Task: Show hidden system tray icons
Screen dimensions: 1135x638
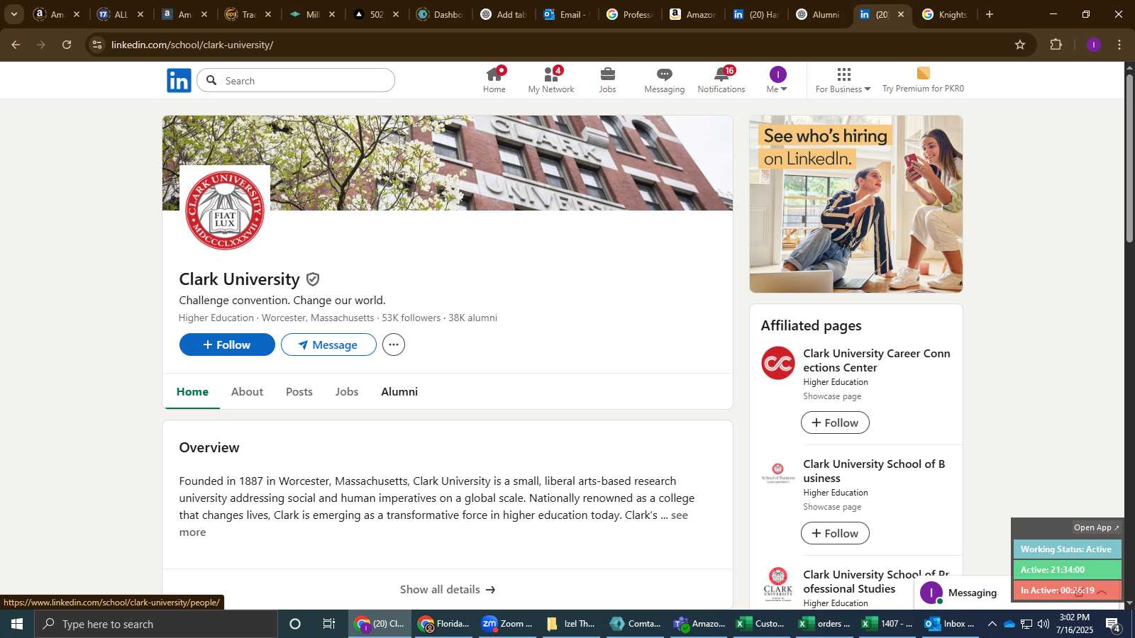Action: point(992,624)
